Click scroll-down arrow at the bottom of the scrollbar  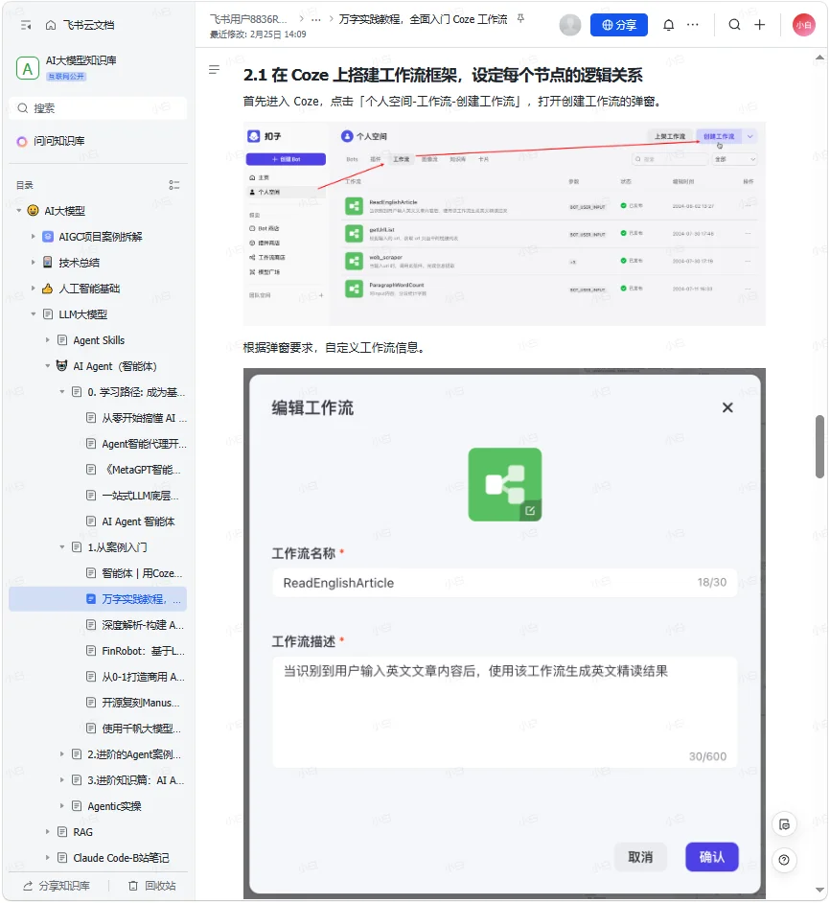pyautogui.click(x=820, y=891)
